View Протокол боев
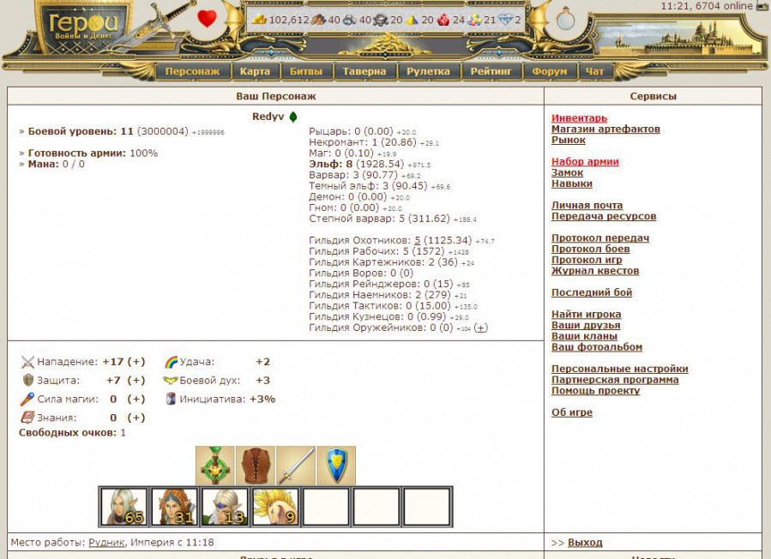This screenshot has height=559, width=771. [591, 249]
